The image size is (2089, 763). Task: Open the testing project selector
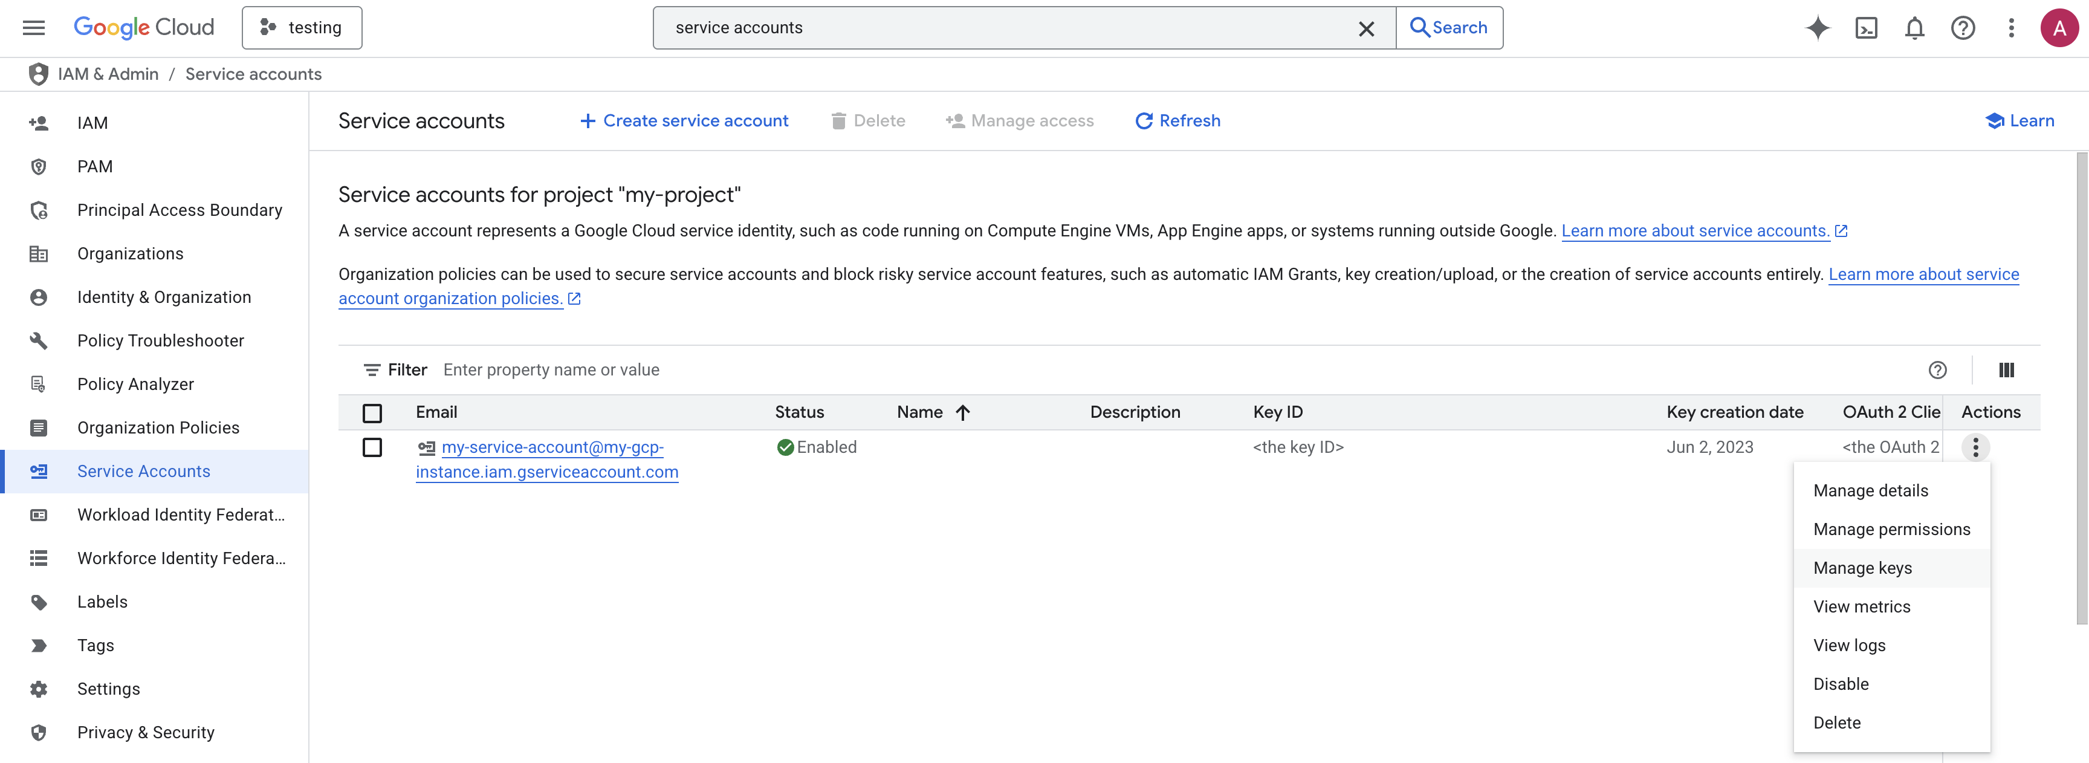tap(302, 28)
